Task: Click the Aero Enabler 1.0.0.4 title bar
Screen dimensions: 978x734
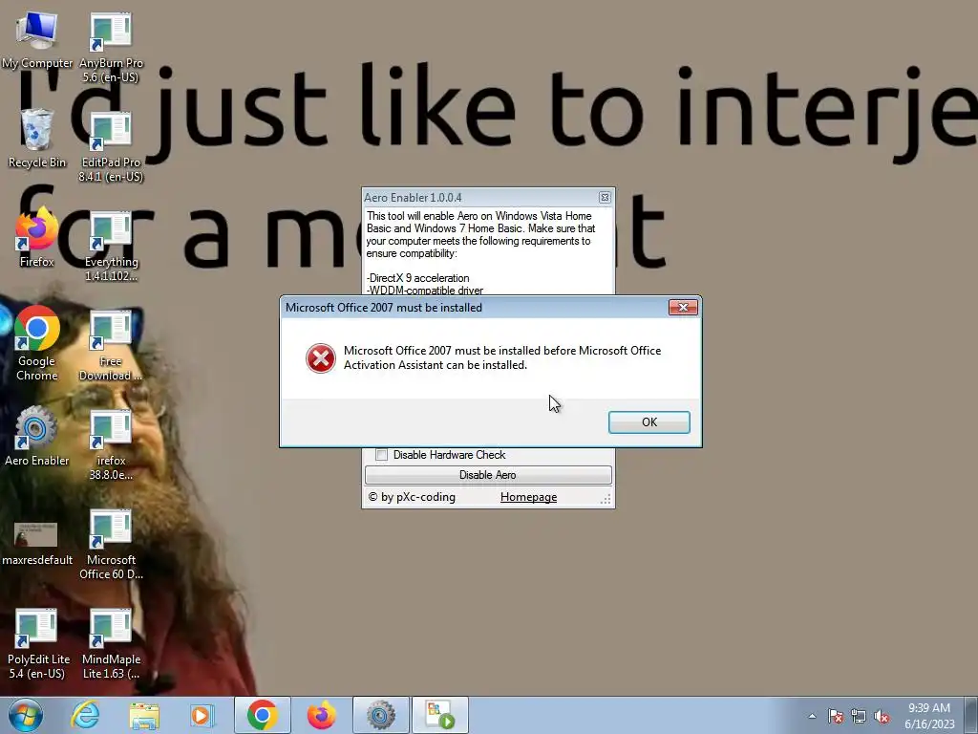Action: (x=478, y=197)
